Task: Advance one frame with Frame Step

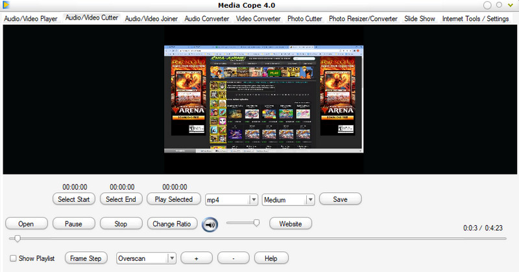Action: tap(86, 258)
